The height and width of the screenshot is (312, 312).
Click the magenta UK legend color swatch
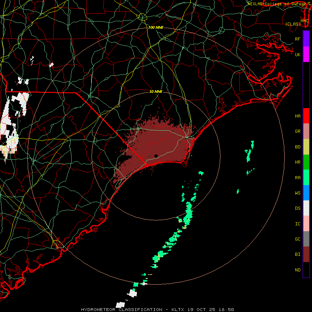point(306,54)
